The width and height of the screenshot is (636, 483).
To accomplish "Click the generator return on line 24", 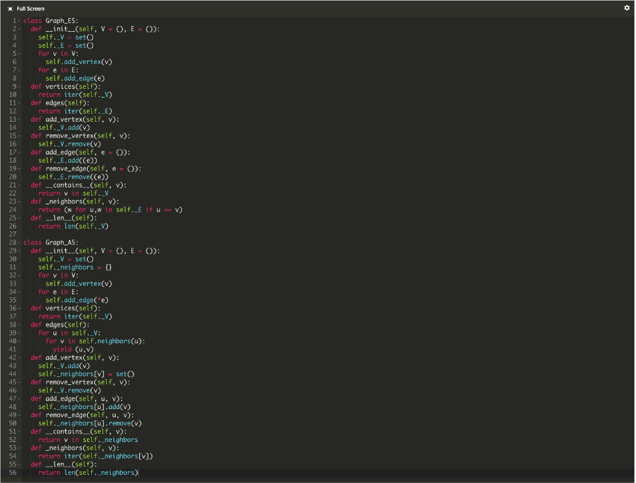I will pyautogui.click(x=111, y=210).
